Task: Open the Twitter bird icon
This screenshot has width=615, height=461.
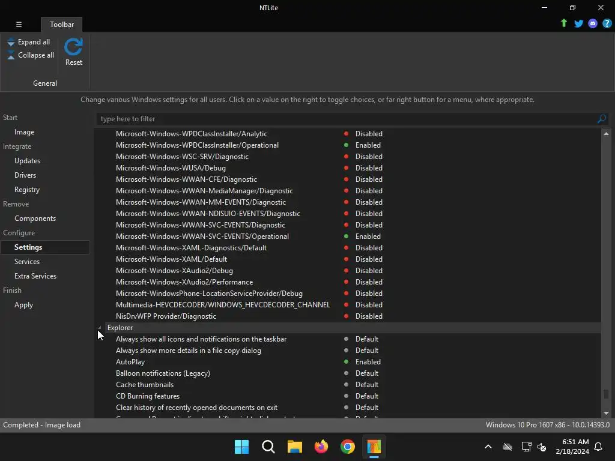Action: click(x=578, y=23)
